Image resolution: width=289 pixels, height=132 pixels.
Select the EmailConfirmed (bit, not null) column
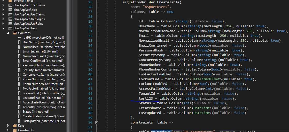(x=43, y=60)
